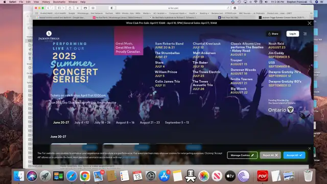Click the Share button
Image resolution: width=327 pixels, height=184 pixels.
(273, 34)
